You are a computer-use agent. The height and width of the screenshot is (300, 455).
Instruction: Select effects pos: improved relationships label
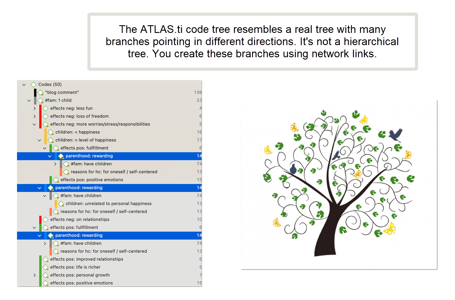coord(87,259)
